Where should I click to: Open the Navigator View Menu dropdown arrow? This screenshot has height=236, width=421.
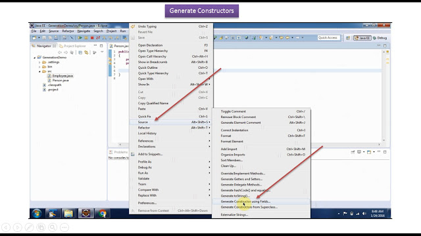pos(102,52)
